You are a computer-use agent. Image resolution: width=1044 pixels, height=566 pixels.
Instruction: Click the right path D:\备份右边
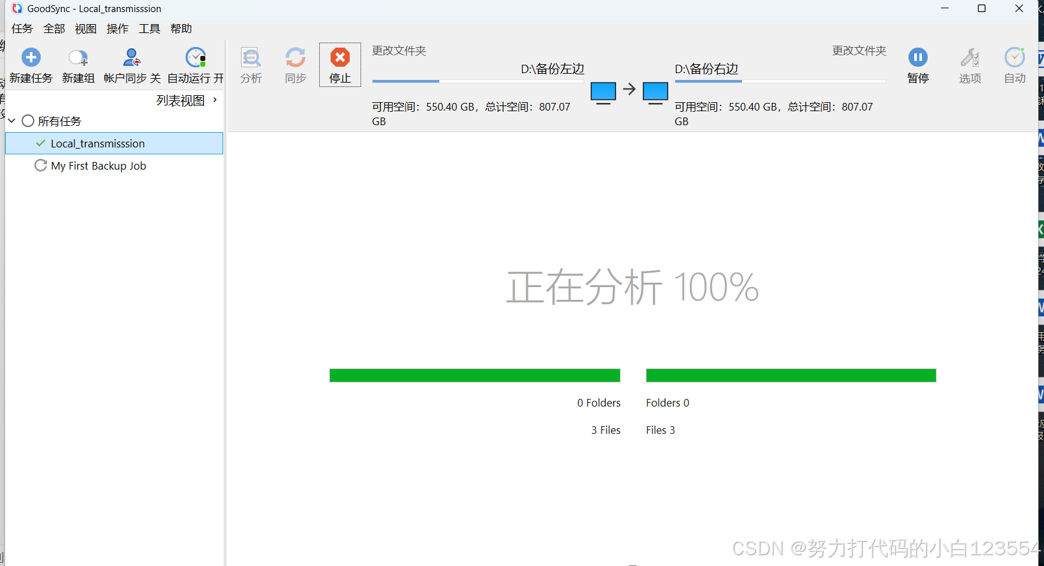706,69
